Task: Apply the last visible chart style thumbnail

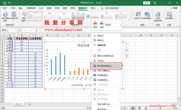Action: (121, 16)
